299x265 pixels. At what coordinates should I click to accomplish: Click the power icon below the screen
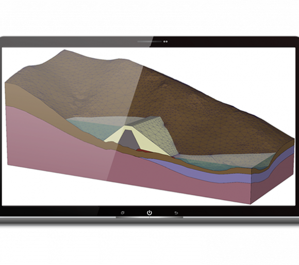(149, 213)
